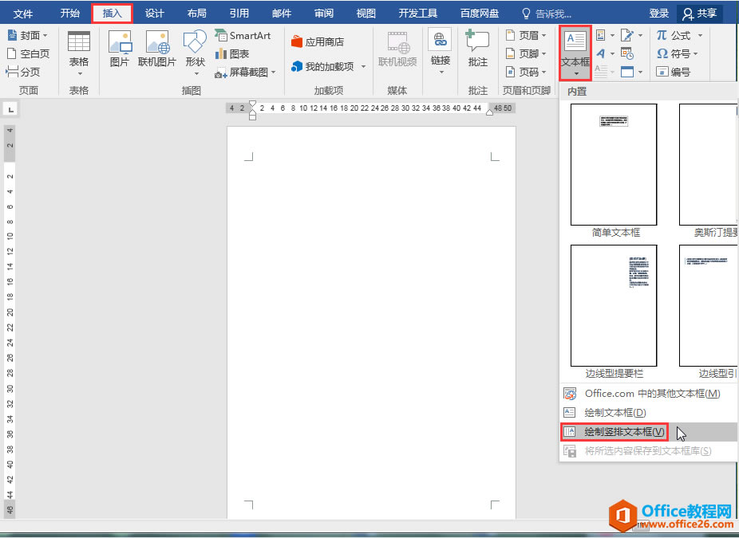Screen dimensions: 739x538
Task: Expand the 我的加载项 dropdown arrow
Action: point(363,67)
